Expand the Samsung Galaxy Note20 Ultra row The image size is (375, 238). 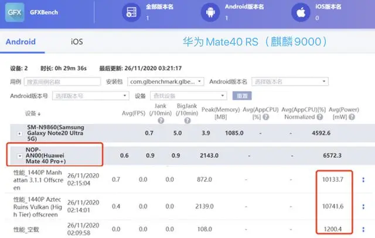(x=20, y=133)
